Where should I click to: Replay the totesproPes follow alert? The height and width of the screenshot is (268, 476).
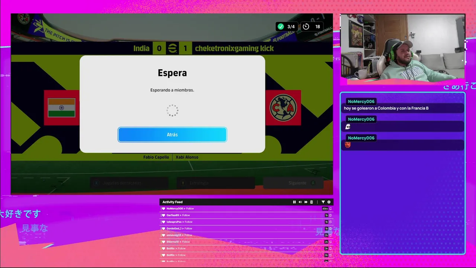330,222
